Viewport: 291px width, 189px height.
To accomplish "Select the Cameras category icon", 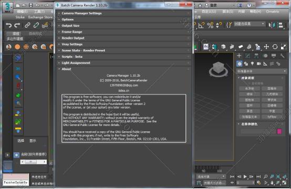I will (259, 64).
